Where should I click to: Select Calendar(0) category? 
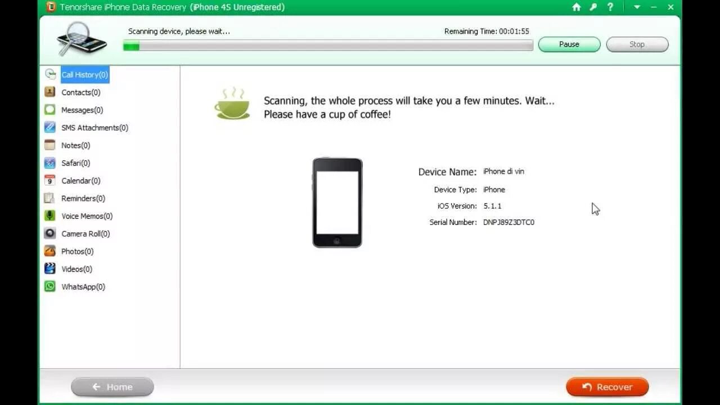point(81,181)
